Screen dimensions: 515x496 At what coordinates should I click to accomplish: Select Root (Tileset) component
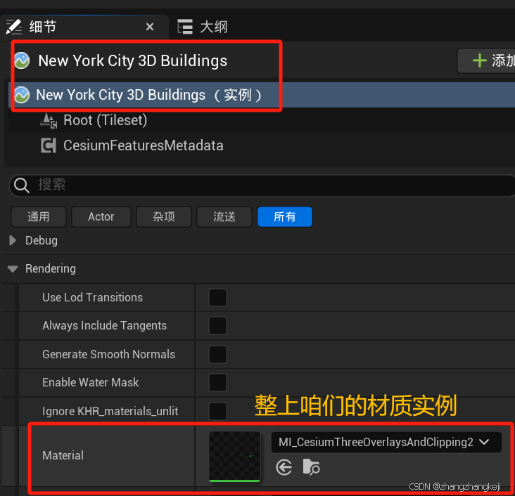point(262,120)
